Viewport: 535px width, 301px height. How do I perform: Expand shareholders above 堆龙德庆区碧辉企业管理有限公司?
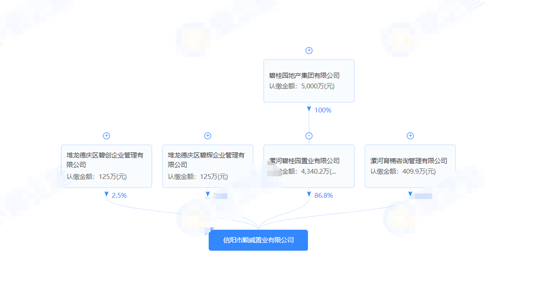coord(208,136)
